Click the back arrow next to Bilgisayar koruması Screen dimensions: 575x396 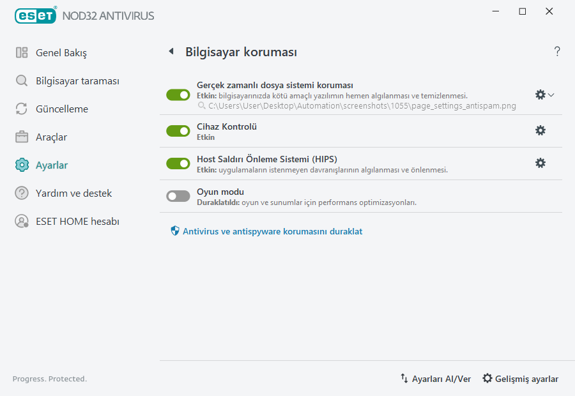coord(171,51)
